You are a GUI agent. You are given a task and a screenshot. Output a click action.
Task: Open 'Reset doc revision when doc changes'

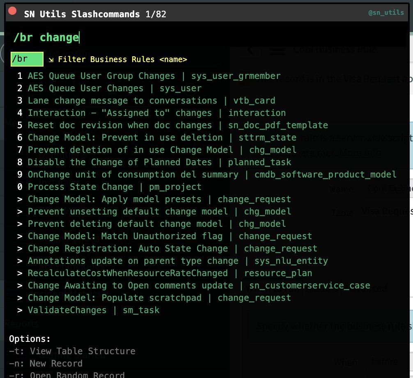178,125
